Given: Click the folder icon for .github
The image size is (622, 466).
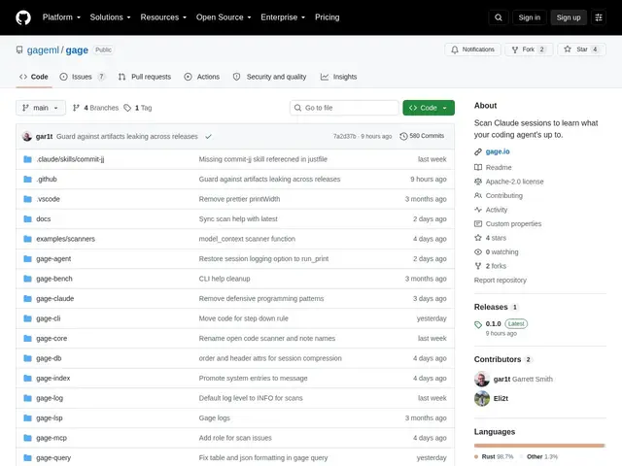Looking at the screenshot, I should pyautogui.click(x=27, y=179).
